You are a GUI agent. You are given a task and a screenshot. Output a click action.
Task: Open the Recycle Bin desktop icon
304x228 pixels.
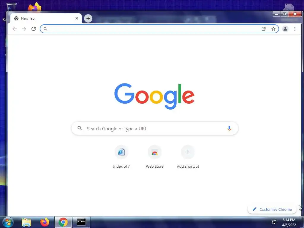point(11,7)
